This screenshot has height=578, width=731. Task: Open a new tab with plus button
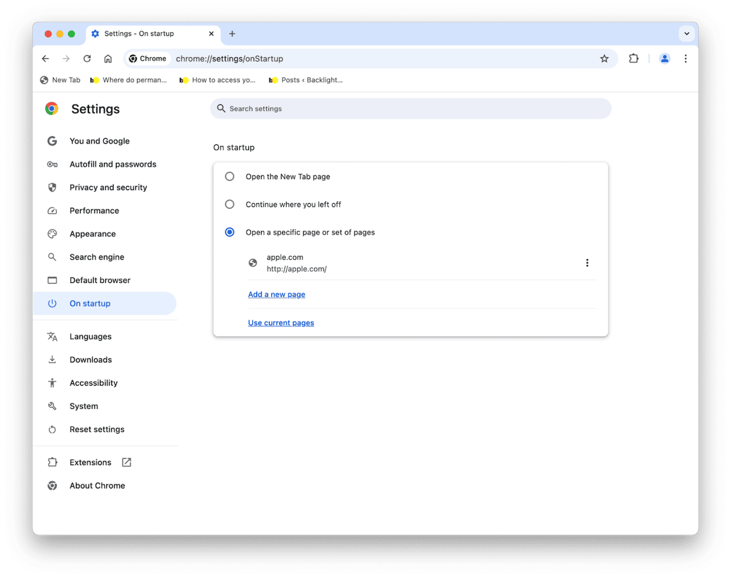232,34
